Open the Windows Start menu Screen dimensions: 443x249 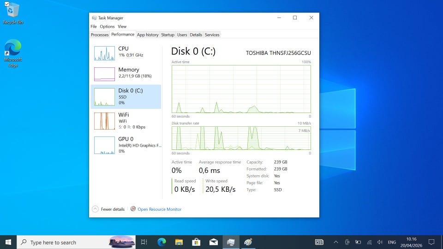[x=8, y=242]
